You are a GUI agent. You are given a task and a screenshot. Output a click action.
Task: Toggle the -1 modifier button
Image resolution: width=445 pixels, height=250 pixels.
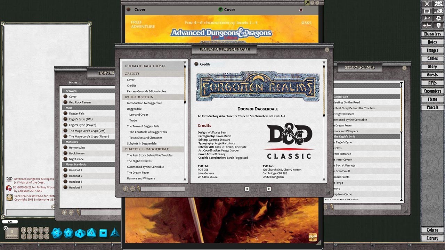pyautogui.click(x=24, y=236)
